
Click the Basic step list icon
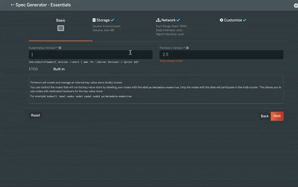click(x=61, y=28)
